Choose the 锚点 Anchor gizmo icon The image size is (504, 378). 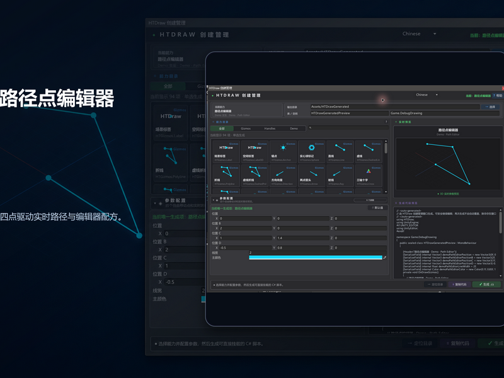click(283, 151)
